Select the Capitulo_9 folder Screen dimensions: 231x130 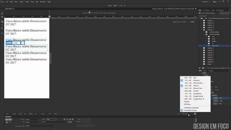pyautogui.click(x=210, y=62)
